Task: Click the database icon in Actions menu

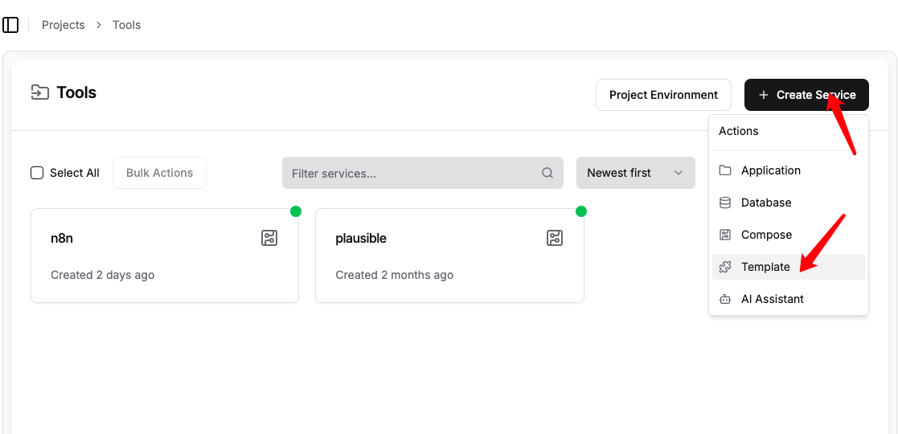Action: coord(725,203)
